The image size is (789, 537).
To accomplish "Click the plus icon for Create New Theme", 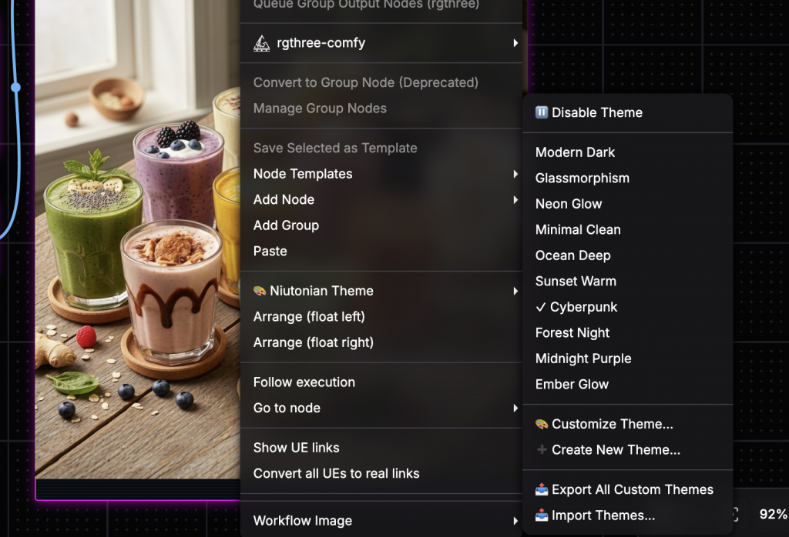I will pos(542,450).
